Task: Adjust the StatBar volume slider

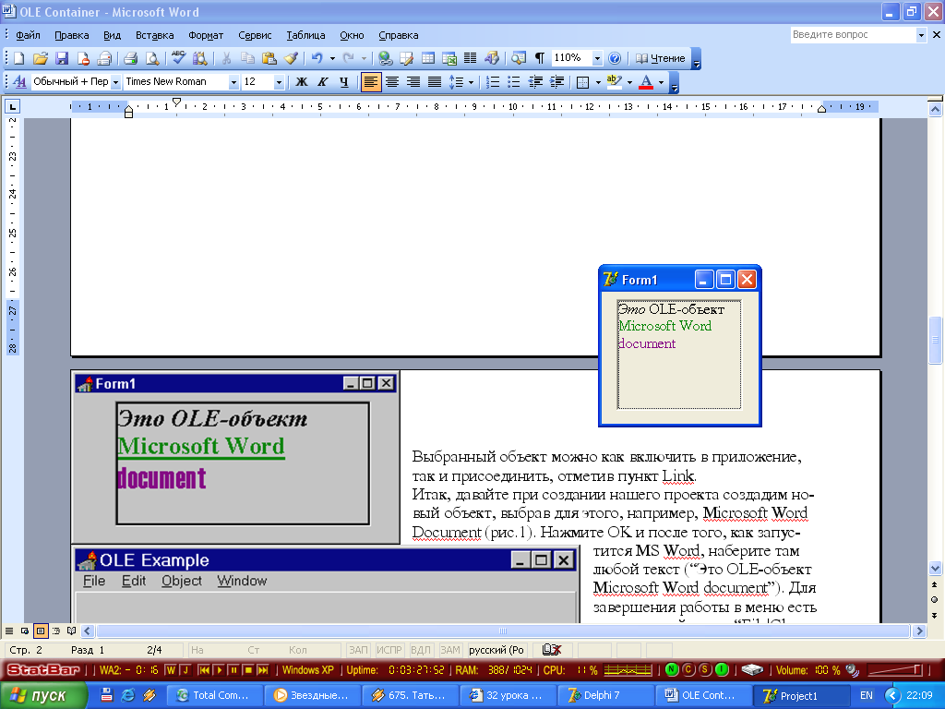Action: [894, 670]
